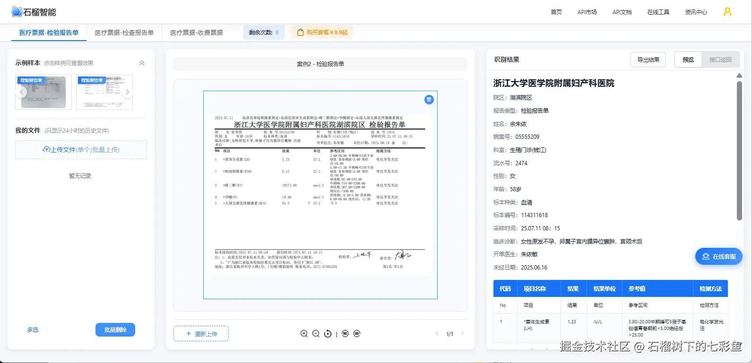Open the 资讯中心 menu
Screen dimensions: 752x363
[696, 12]
